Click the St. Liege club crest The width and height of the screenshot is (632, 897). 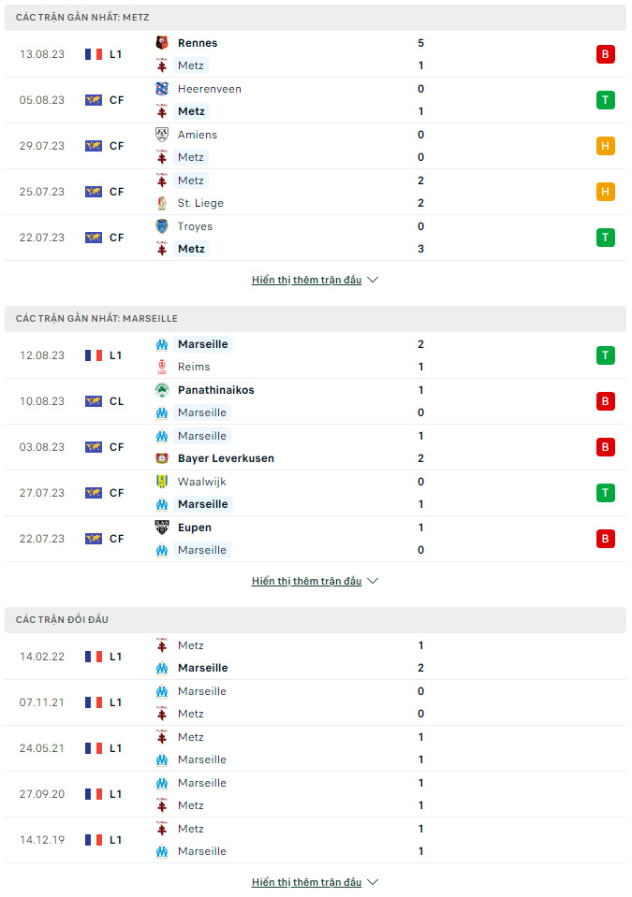pyautogui.click(x=162, y=203)
